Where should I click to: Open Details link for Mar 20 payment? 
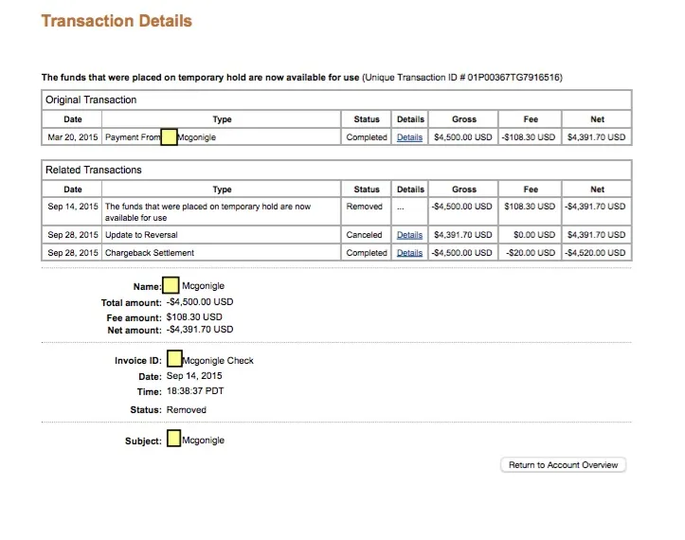point(409,137)
